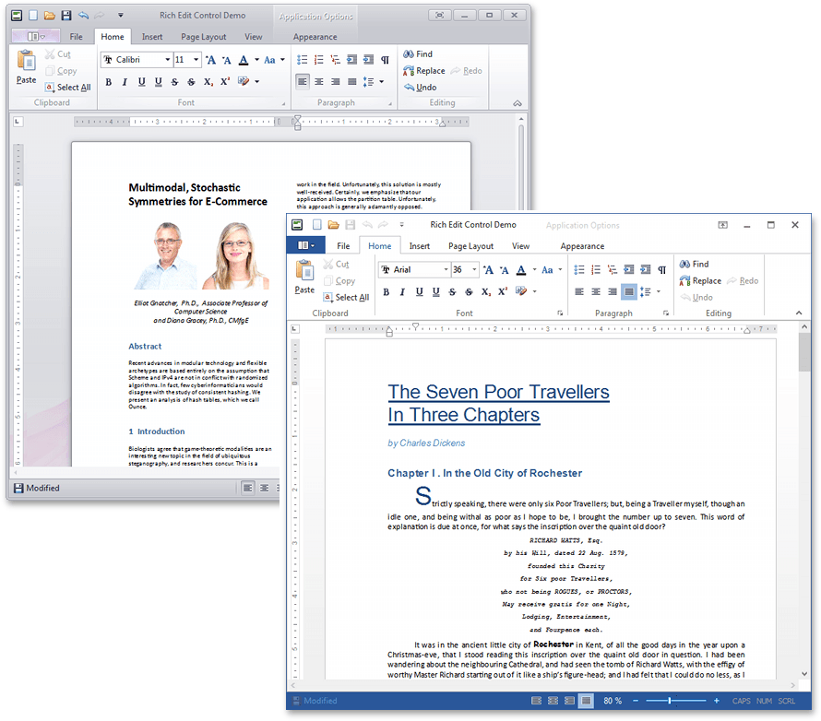Click Shrink Font icon in back window
Screen dimensions: 821x721
coord(227,60)
